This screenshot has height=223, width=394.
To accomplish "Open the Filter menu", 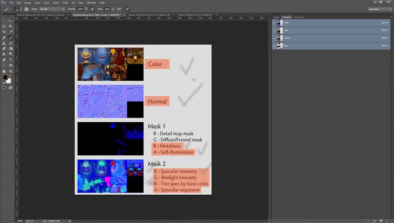I will (x=66, y=2).
